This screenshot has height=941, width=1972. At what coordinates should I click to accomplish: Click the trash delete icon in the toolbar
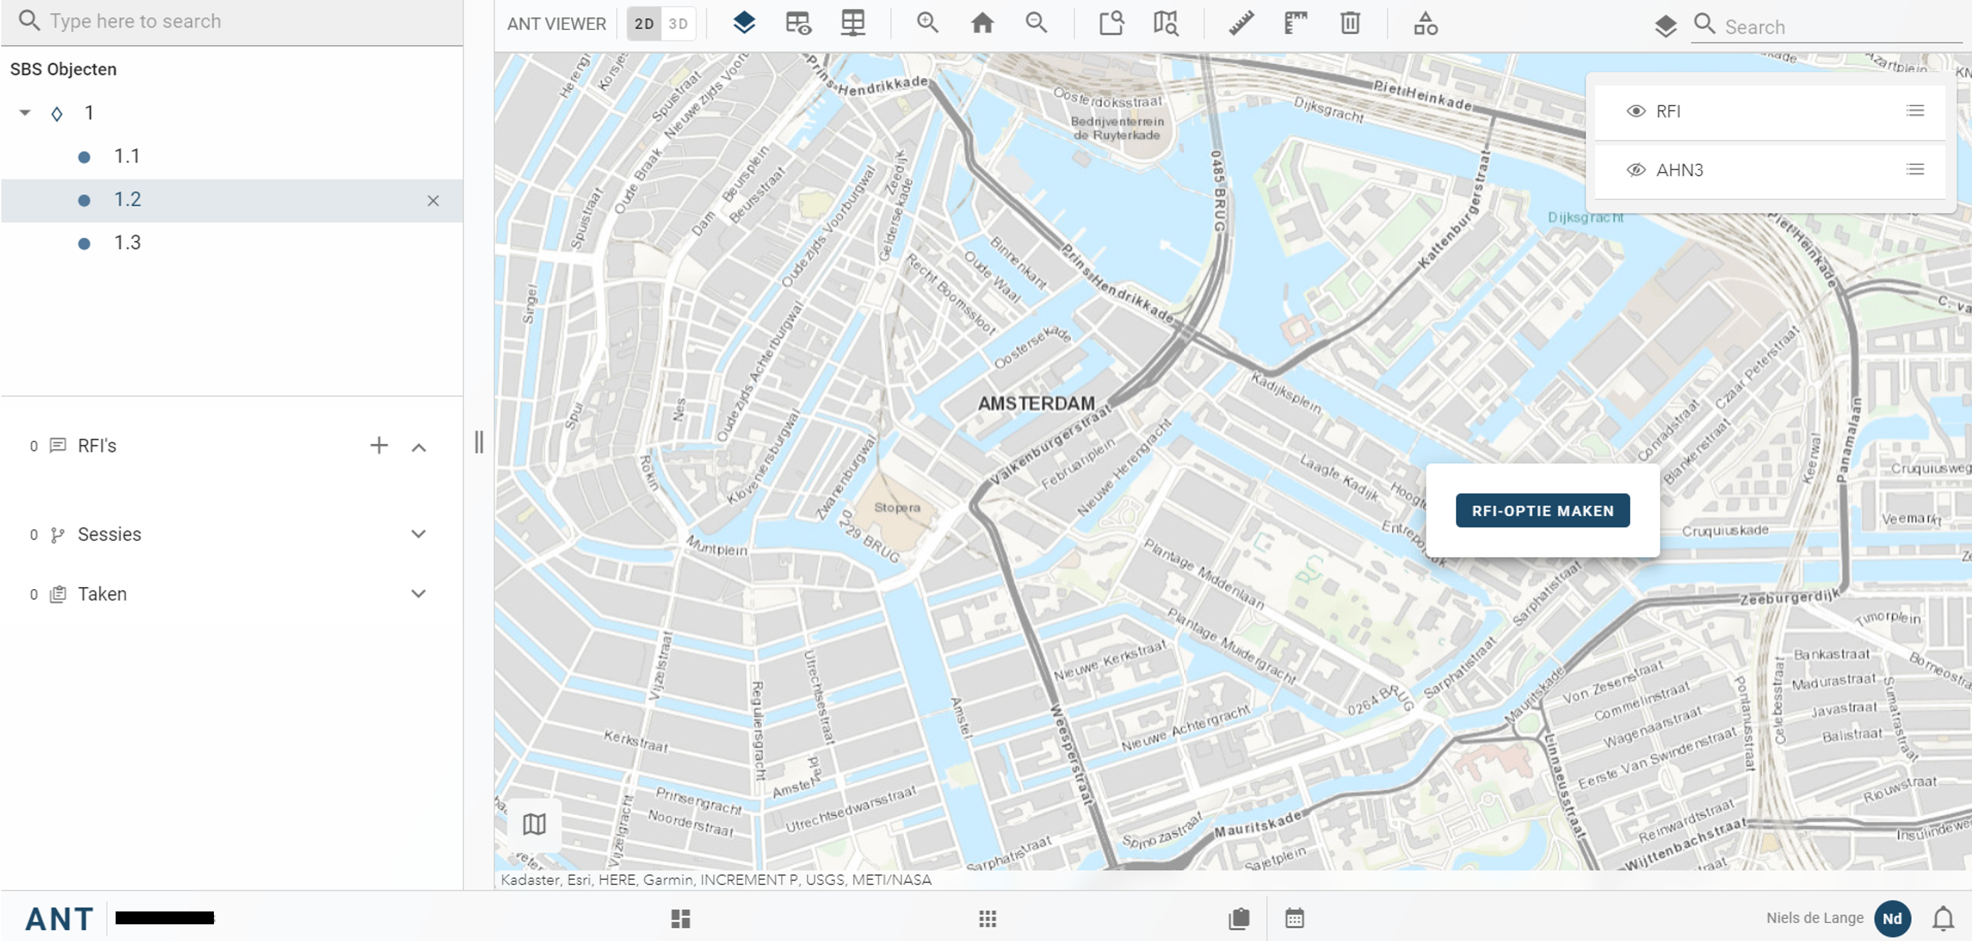pos(1350,24)
